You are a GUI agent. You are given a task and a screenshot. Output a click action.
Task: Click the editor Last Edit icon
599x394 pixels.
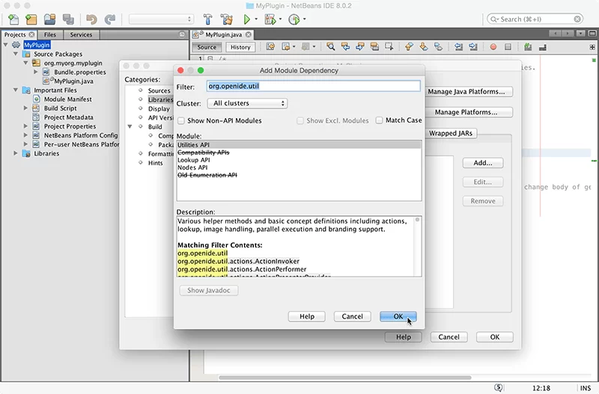click(x=270, y=46)
